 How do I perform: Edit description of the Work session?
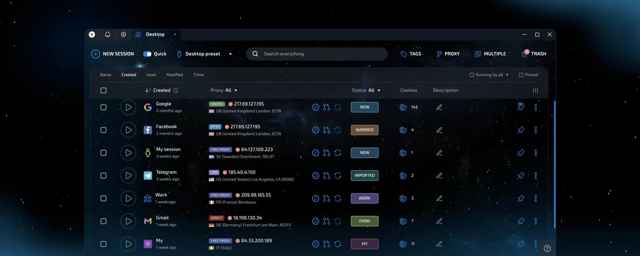(x=439, y=198)
